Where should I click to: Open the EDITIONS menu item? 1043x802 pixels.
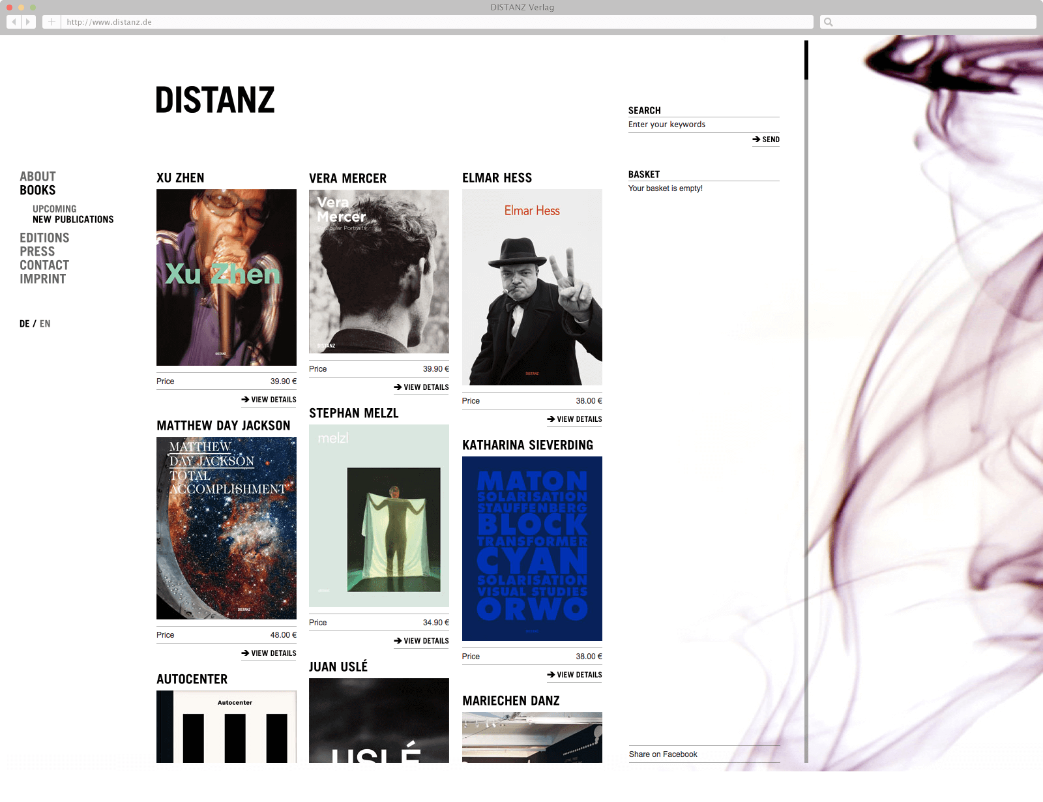[44, 237]
